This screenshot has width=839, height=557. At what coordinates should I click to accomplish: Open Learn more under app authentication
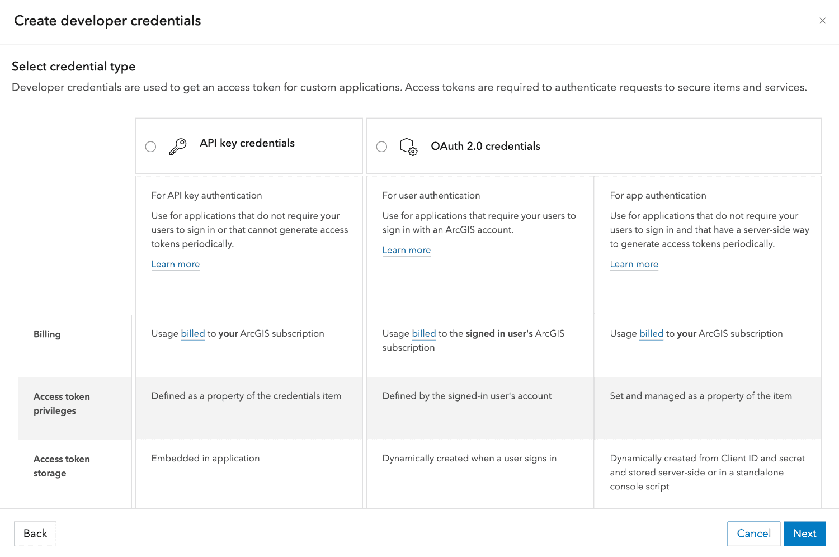pos(634,264)
